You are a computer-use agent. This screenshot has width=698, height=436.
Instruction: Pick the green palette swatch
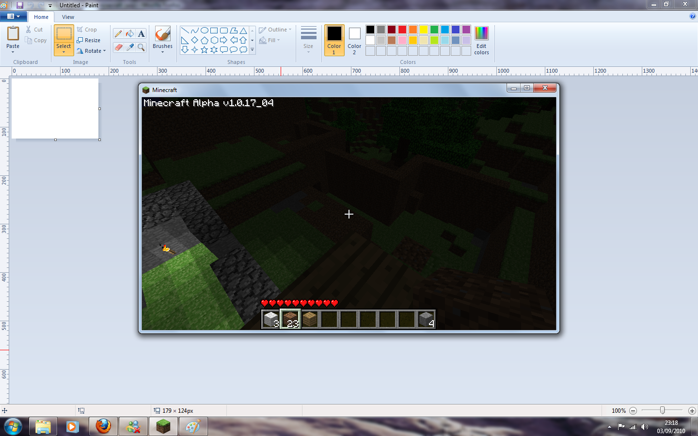point(434,30)
